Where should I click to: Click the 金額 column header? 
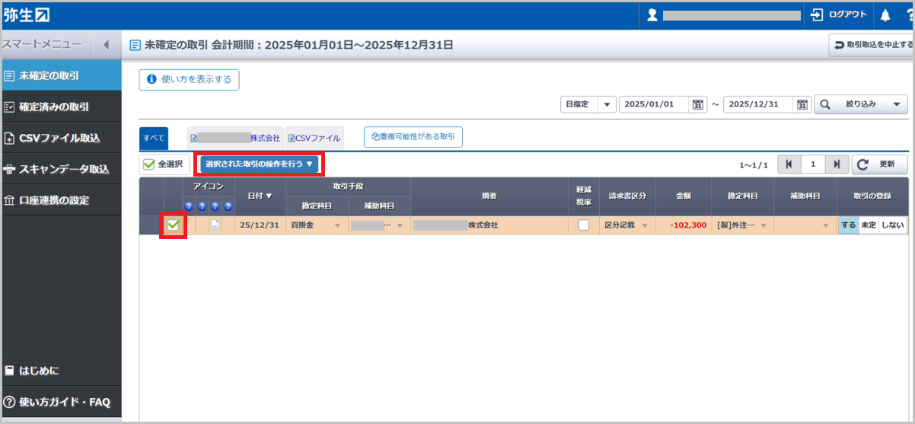coord(684,196)
